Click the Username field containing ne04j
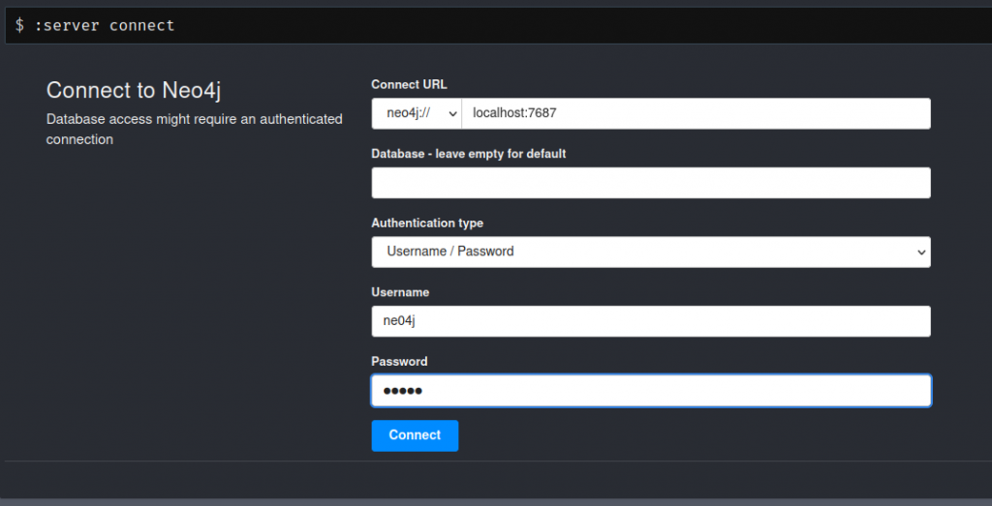Image resolution: width=992 pixels, height=506 pixels. [650, 321]
